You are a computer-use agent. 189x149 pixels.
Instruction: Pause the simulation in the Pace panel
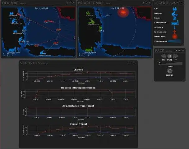coord(169,56)
